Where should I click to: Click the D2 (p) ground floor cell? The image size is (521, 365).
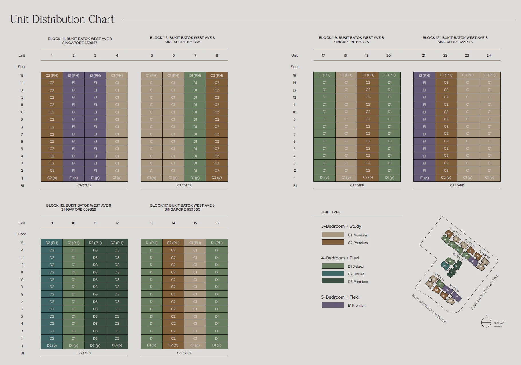52,346
